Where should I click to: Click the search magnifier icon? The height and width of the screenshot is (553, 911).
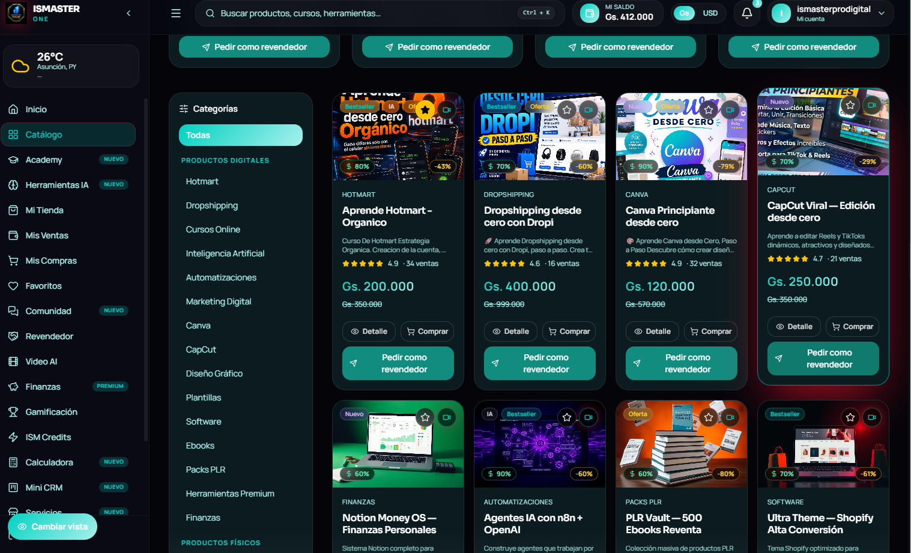[x=210, y=13]
